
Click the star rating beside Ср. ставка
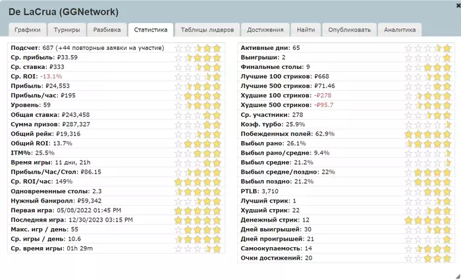pyautogui.click(x=198, y=67)
